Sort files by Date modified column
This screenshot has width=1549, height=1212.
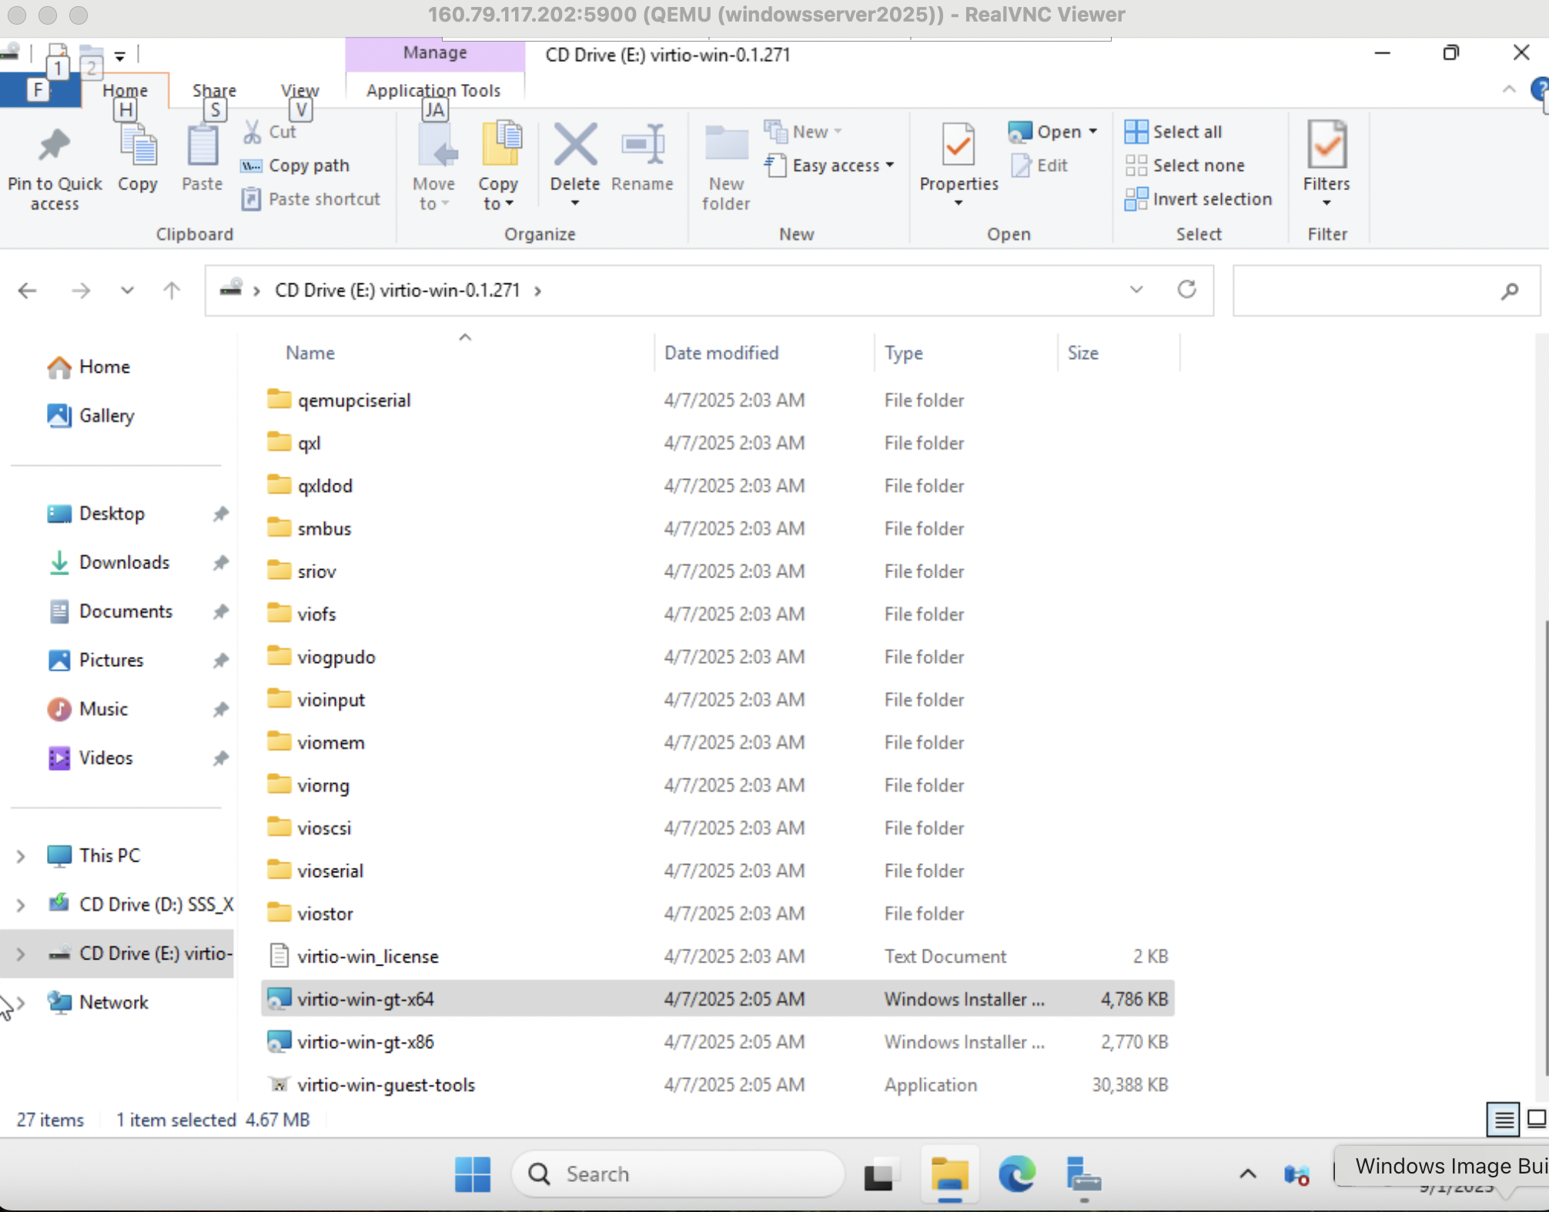(721, 353)
